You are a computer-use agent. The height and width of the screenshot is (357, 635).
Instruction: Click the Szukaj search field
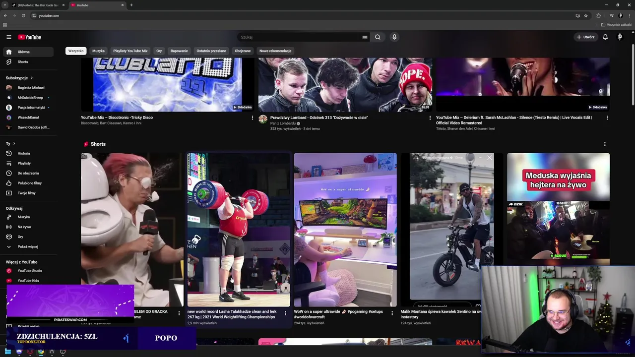[x=300, y=37]
